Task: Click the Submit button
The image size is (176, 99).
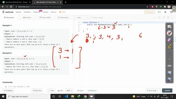Action: coord(167,90)
